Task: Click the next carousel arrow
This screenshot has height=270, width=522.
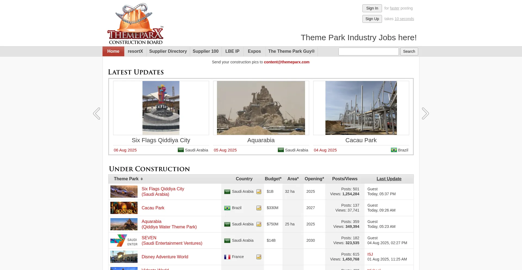Action: click(x=425, y=113)
